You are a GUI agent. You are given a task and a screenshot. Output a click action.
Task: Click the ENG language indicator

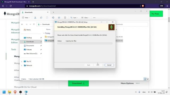144,92
